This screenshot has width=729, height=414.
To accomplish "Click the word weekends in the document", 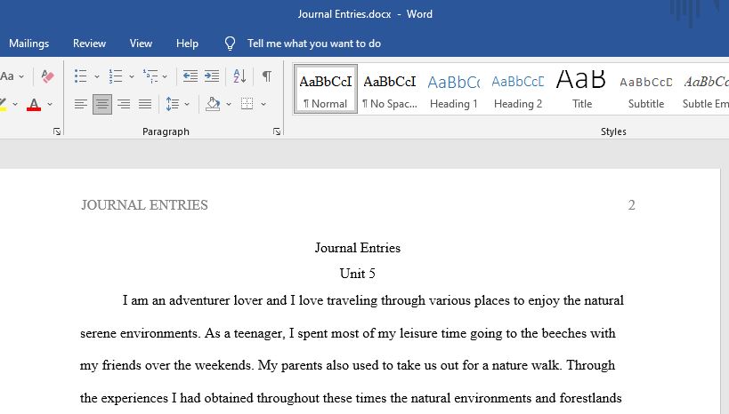I will point(224,365).
